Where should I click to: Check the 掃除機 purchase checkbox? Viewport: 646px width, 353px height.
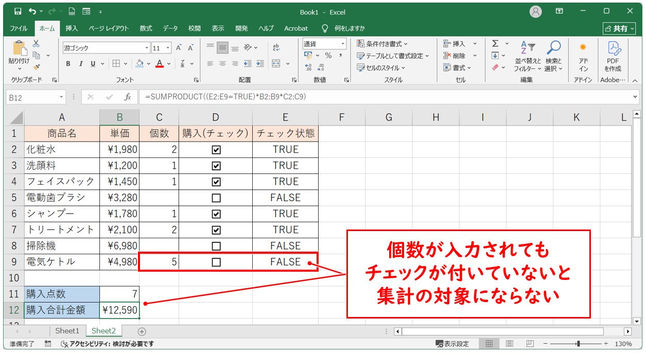[216, 246]
